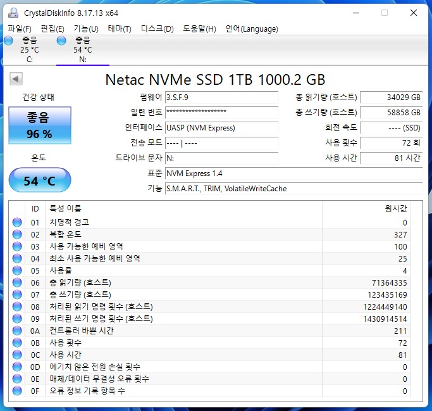This screenshot has height=411, width=432.
Task: Click status orb for attribute 08
Action: [17, 307]
